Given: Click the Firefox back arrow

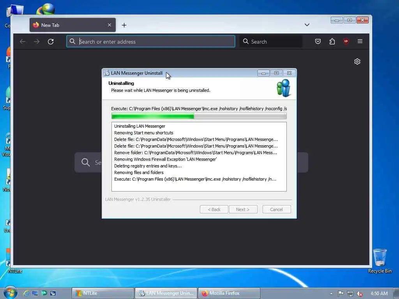Looking at the screenshot, I should (x=23, y=41).
